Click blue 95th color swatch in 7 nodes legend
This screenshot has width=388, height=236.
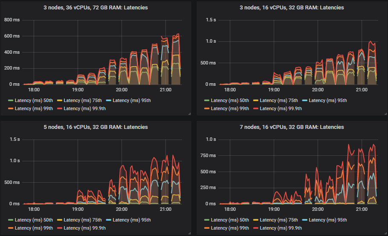[305, 220]
